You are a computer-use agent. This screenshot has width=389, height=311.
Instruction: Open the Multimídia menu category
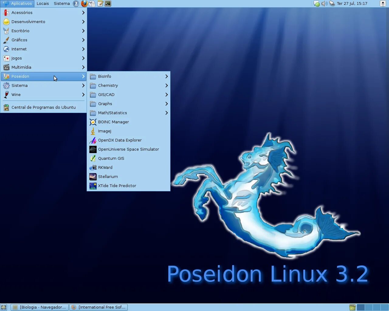pyautogui.click(x=43, y=67)
